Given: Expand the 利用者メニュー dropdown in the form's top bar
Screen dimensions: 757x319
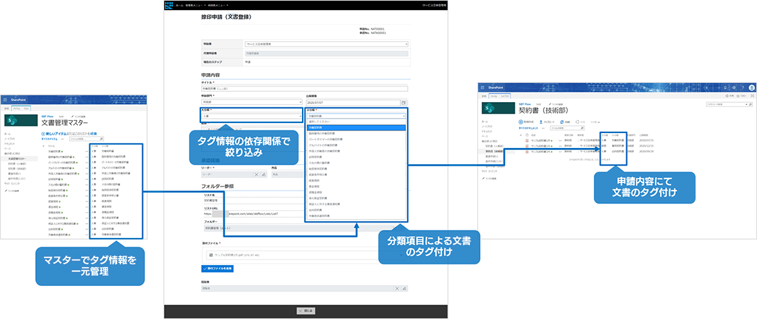Looking at the screenshot, I should pyautogui.click(x=228, y=5).
